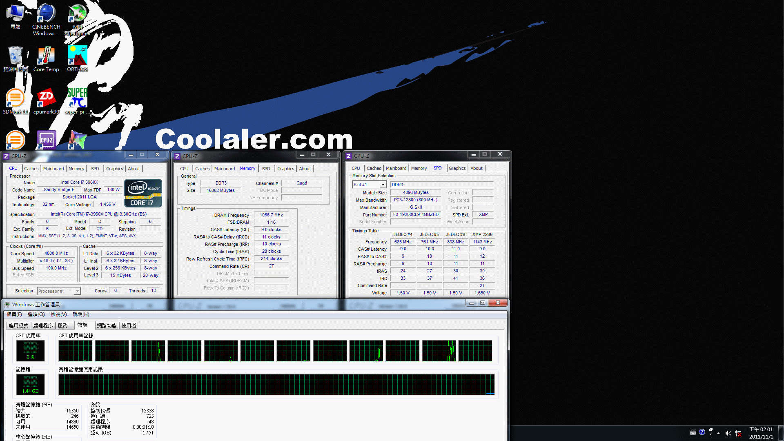Launch CINEBENCH Windows shortcut

point(46,19)
